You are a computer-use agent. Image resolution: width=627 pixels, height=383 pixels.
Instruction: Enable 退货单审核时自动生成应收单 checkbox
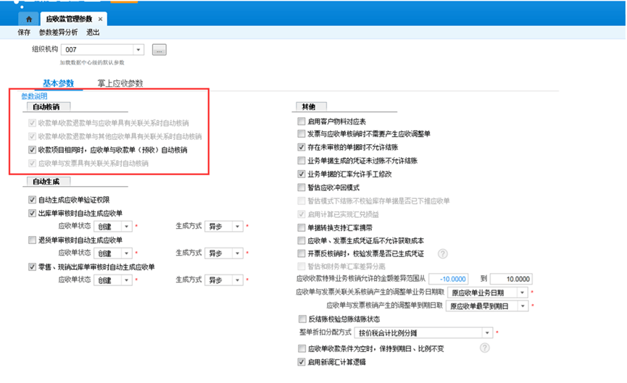[x=32, y=240]
